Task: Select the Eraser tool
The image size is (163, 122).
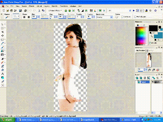Action: click(2, 62)
